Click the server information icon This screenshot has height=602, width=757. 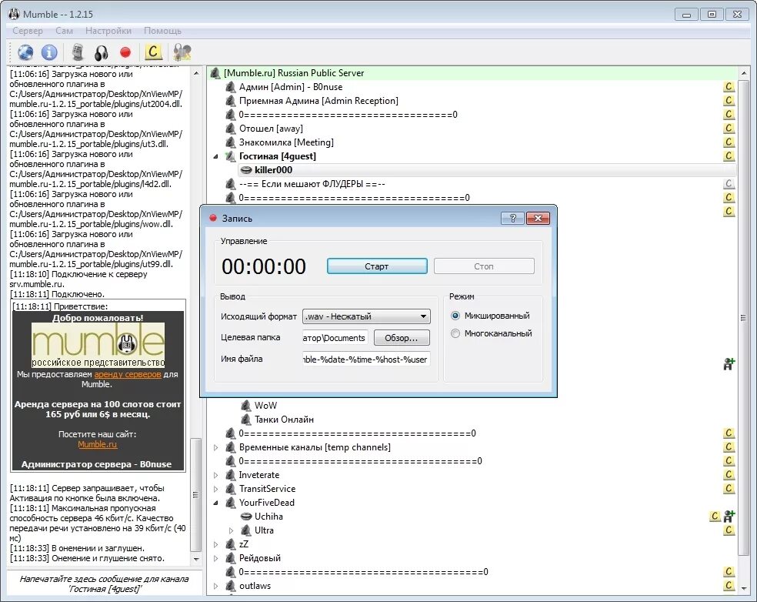click(49, 52)
